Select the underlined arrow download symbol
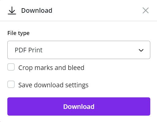The width and height of the screenshot is (157, 122). click(x=12, y=10)
